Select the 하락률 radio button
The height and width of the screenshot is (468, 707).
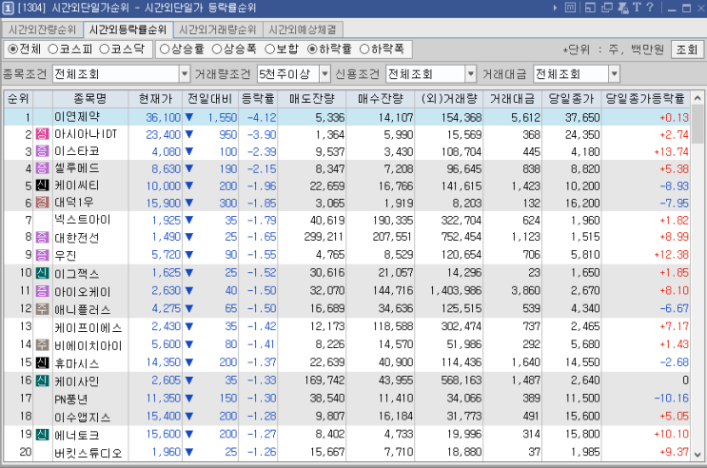coord(312,49)
